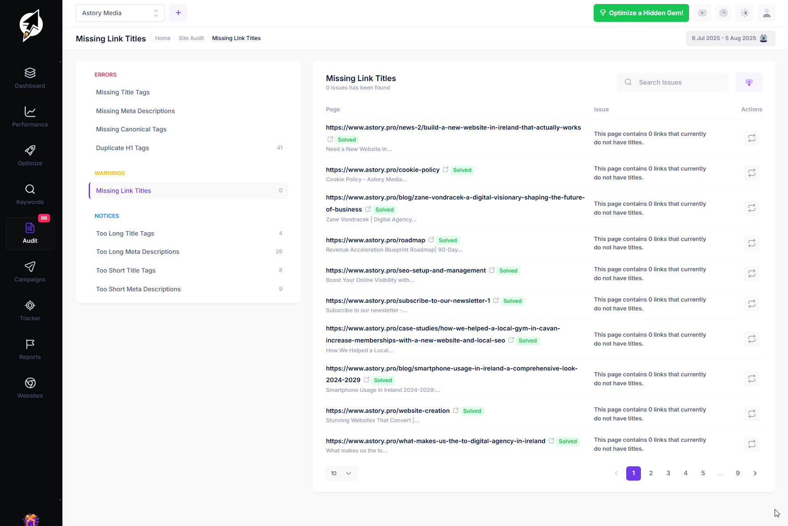
Task: Recheck the zane-vondracek blog row
Action: (x=752, y=208)
